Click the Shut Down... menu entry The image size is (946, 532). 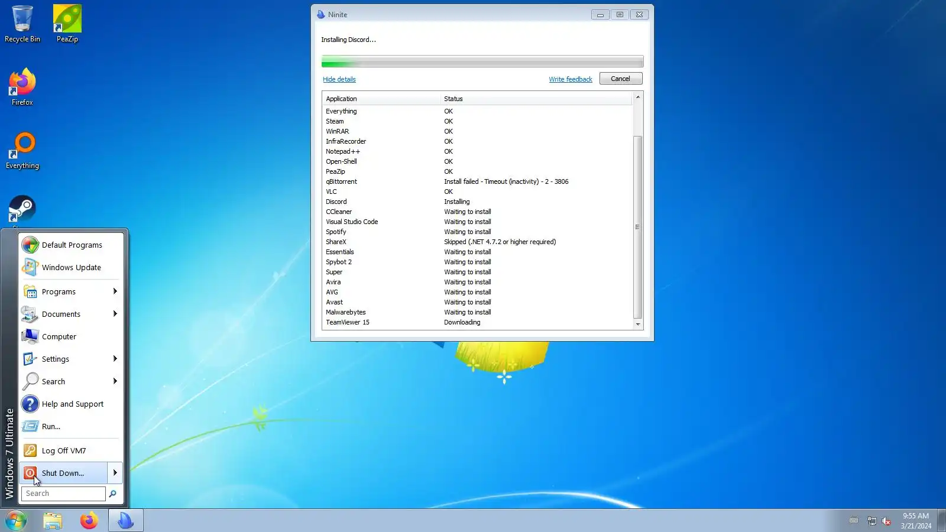[x=63, y=473]
